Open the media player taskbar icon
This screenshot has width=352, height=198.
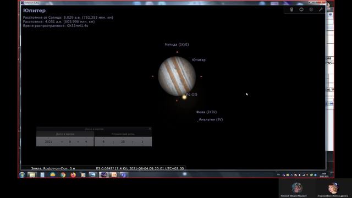(x=83, y=175)
